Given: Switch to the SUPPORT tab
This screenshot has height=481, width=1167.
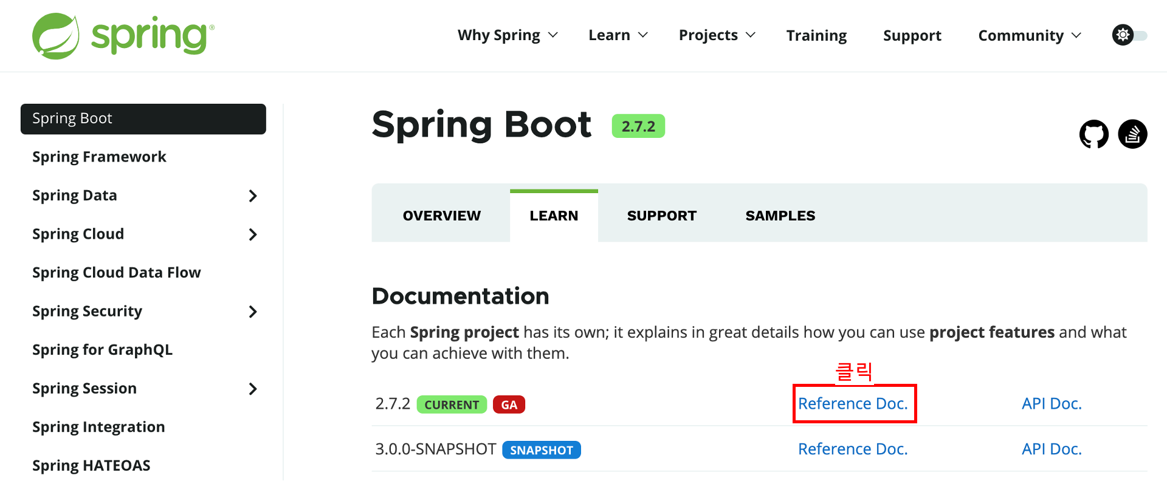Looking at the screenshot, I should tap(662, 216).
